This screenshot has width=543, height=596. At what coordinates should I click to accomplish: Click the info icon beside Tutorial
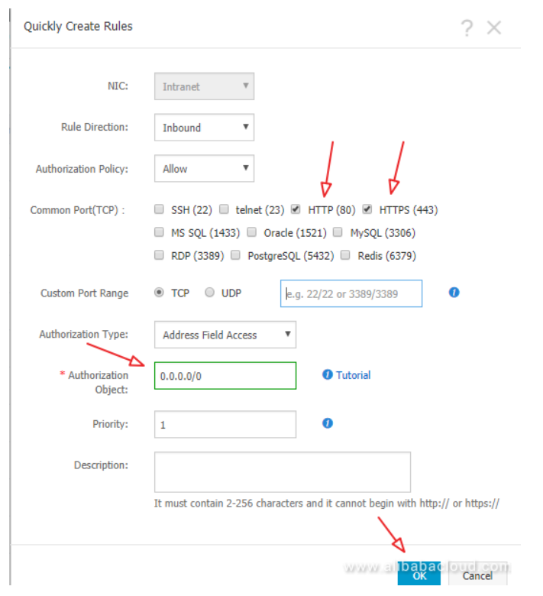pos(328,374)
